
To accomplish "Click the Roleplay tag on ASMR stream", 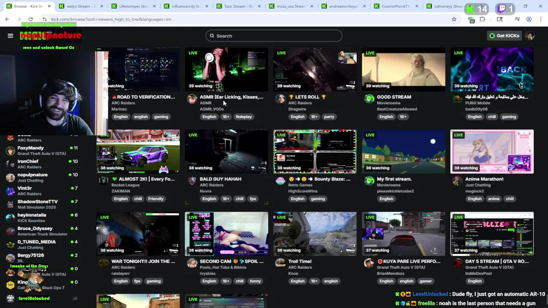I will (x=244, y=117).
